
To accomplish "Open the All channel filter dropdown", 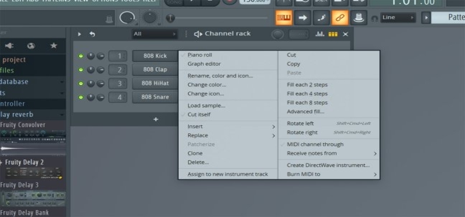I will click(155, 34).
